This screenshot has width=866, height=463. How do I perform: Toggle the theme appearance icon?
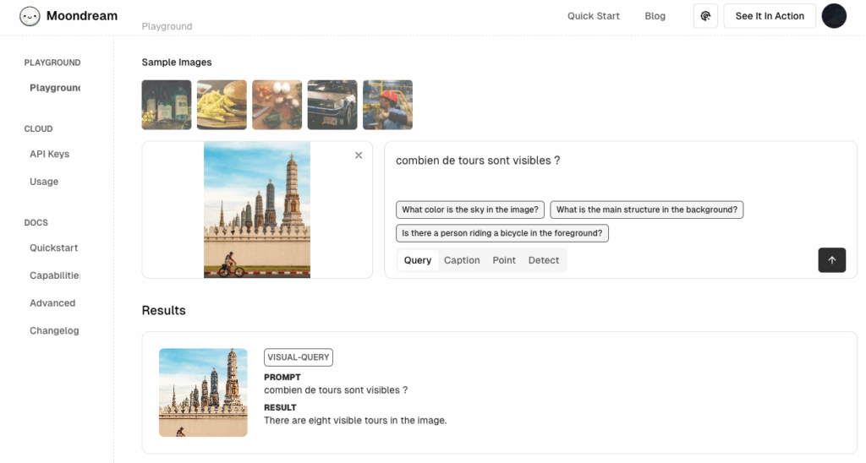click(x=705, y=16)
